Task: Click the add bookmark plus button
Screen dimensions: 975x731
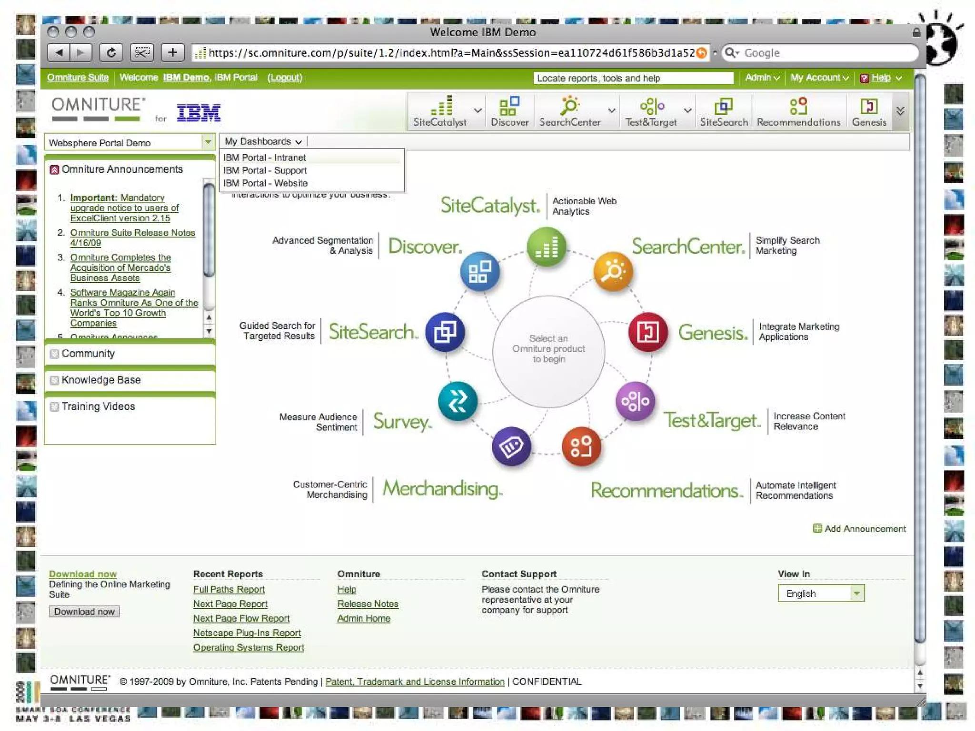Action: [x=172, y=52]
